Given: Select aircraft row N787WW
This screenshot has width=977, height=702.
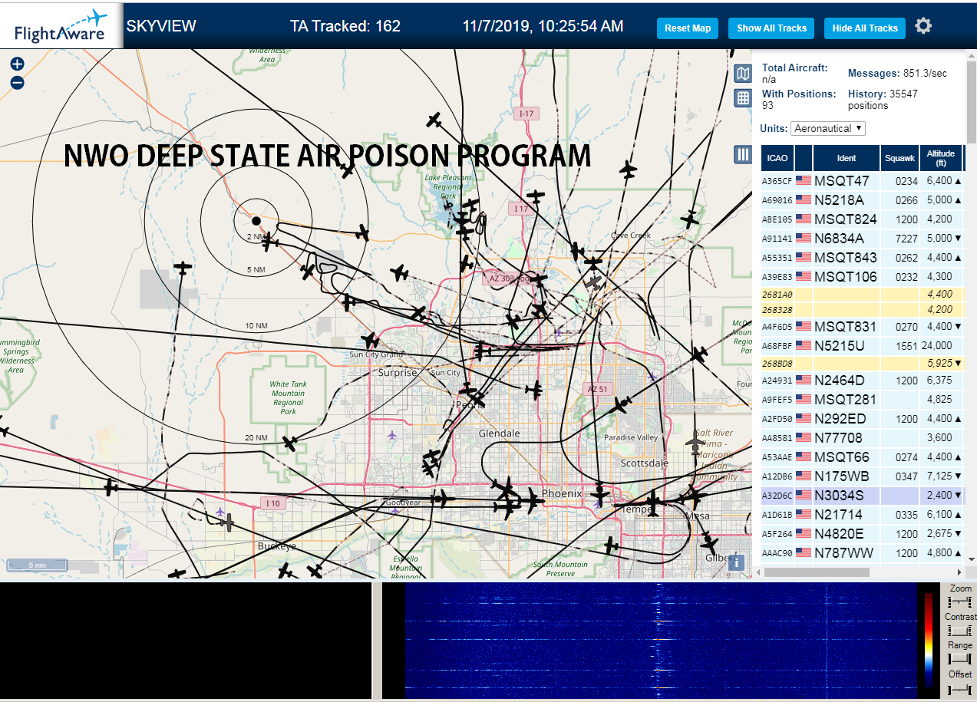Looking at the screenshot, I should [x=861, y=553].
